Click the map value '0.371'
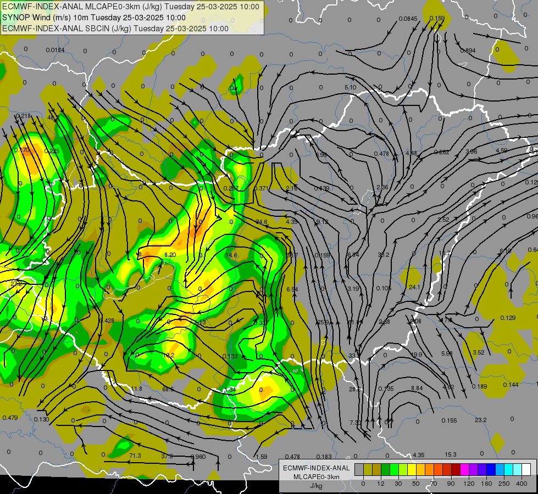This screenshot has height=494, width=538. (x=262, y=189)
